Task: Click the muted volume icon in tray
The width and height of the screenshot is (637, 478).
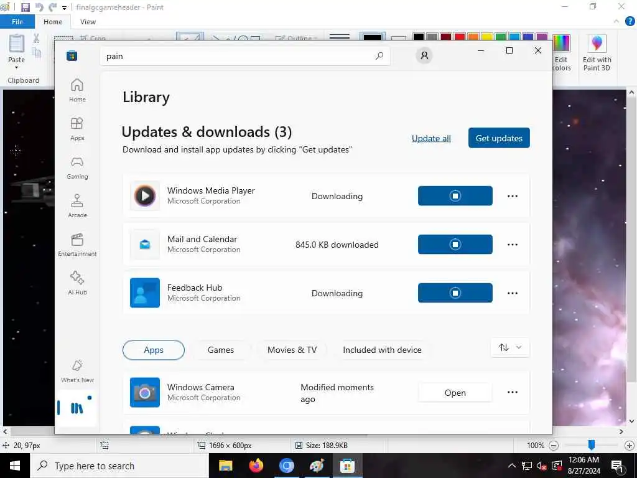Action: (x=542, y=466)
